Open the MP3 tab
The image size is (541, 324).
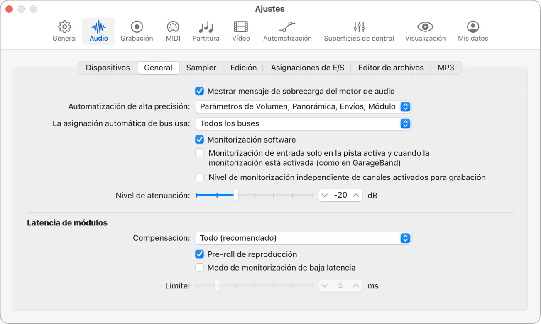(446, 67)
